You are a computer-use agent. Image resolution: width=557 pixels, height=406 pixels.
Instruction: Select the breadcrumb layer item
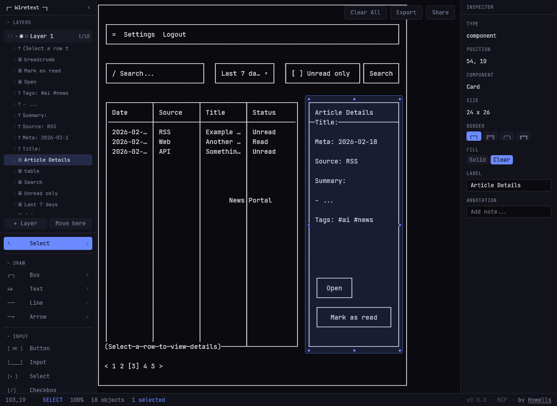[39, 59]
